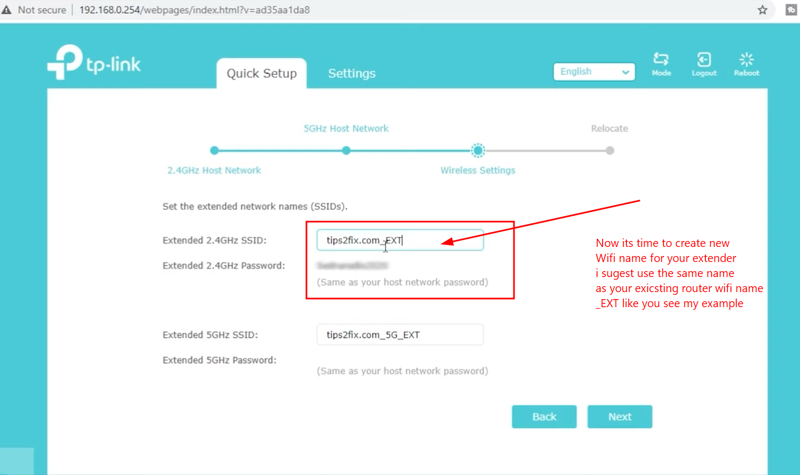Click the 2.4GHz Host Network step dot
The width and height of the screenshot is (800, 475).
pyautogui.click(x=215, y=151)
